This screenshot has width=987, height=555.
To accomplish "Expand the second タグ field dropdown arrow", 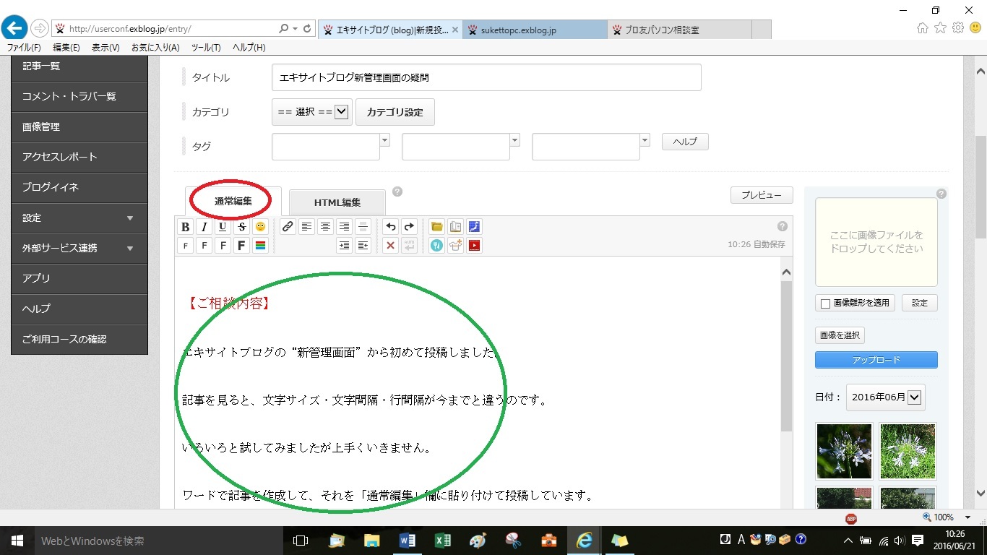I will coord(515,140).
